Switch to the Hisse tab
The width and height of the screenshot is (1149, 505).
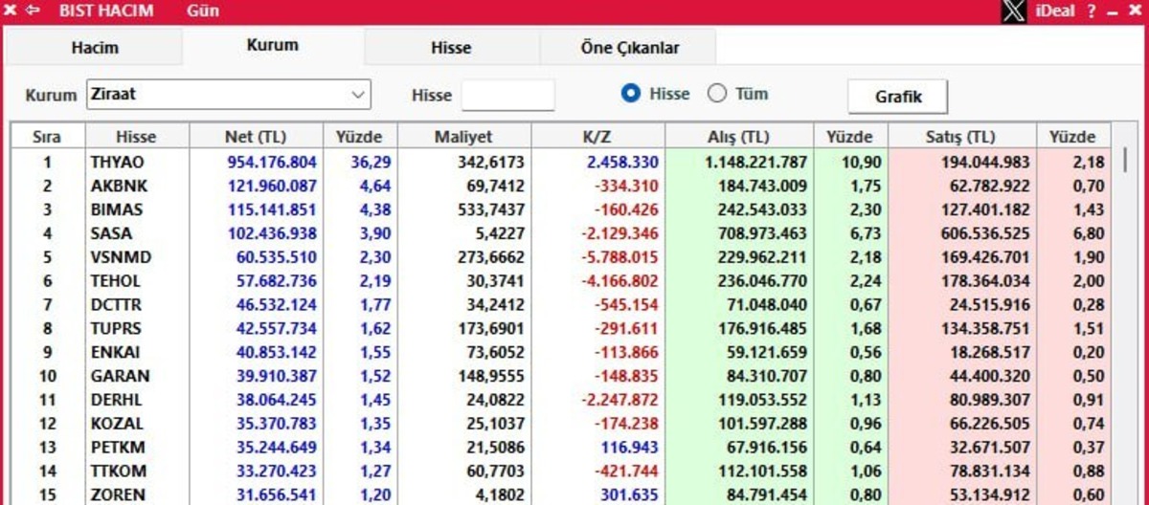pos(451,47)
